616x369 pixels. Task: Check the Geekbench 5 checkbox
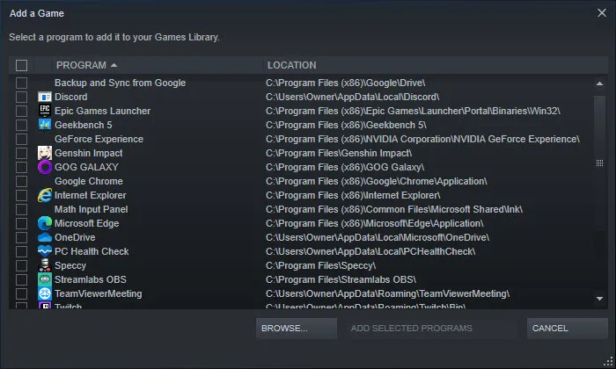[x=22, y=125]
